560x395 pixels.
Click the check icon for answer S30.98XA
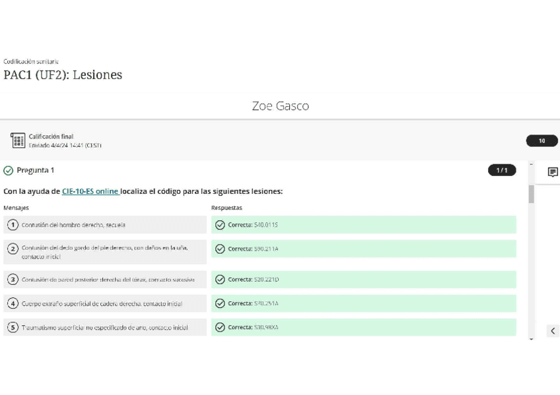[x=220, y=327]
